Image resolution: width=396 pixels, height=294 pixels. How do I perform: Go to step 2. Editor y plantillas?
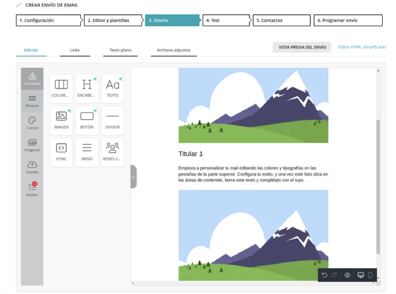click(113, 20)
